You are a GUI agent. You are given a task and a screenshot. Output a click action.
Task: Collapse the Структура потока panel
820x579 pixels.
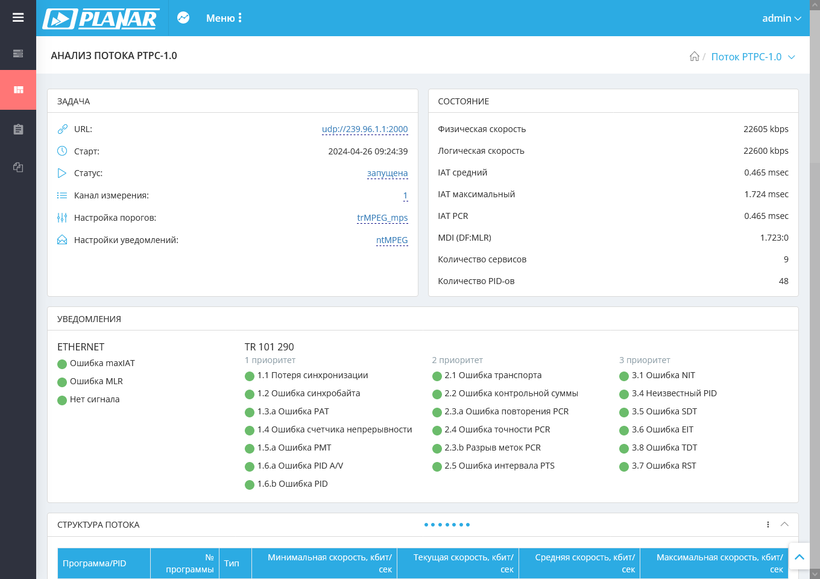pos(784,524)
